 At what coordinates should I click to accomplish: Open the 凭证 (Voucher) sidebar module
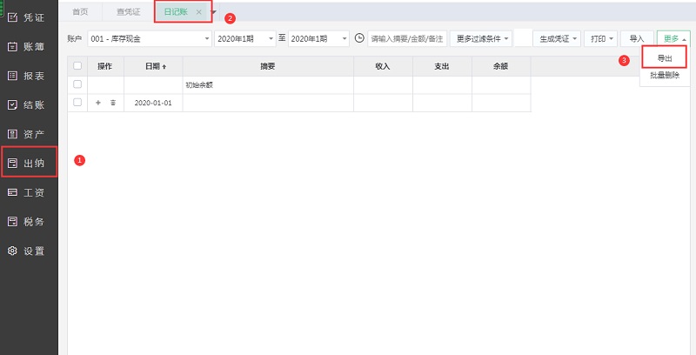point(28,17)
